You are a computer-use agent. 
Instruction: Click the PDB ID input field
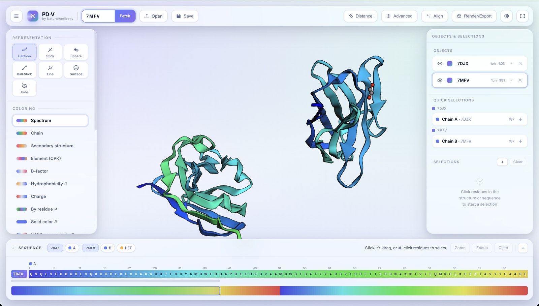click(98, 16)
